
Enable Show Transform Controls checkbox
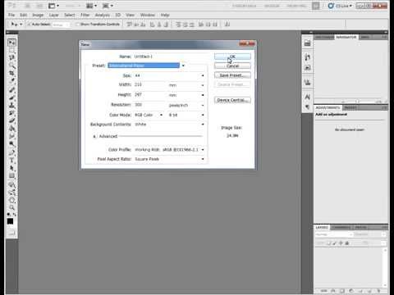pyautogui.click(x=77, y=25)
